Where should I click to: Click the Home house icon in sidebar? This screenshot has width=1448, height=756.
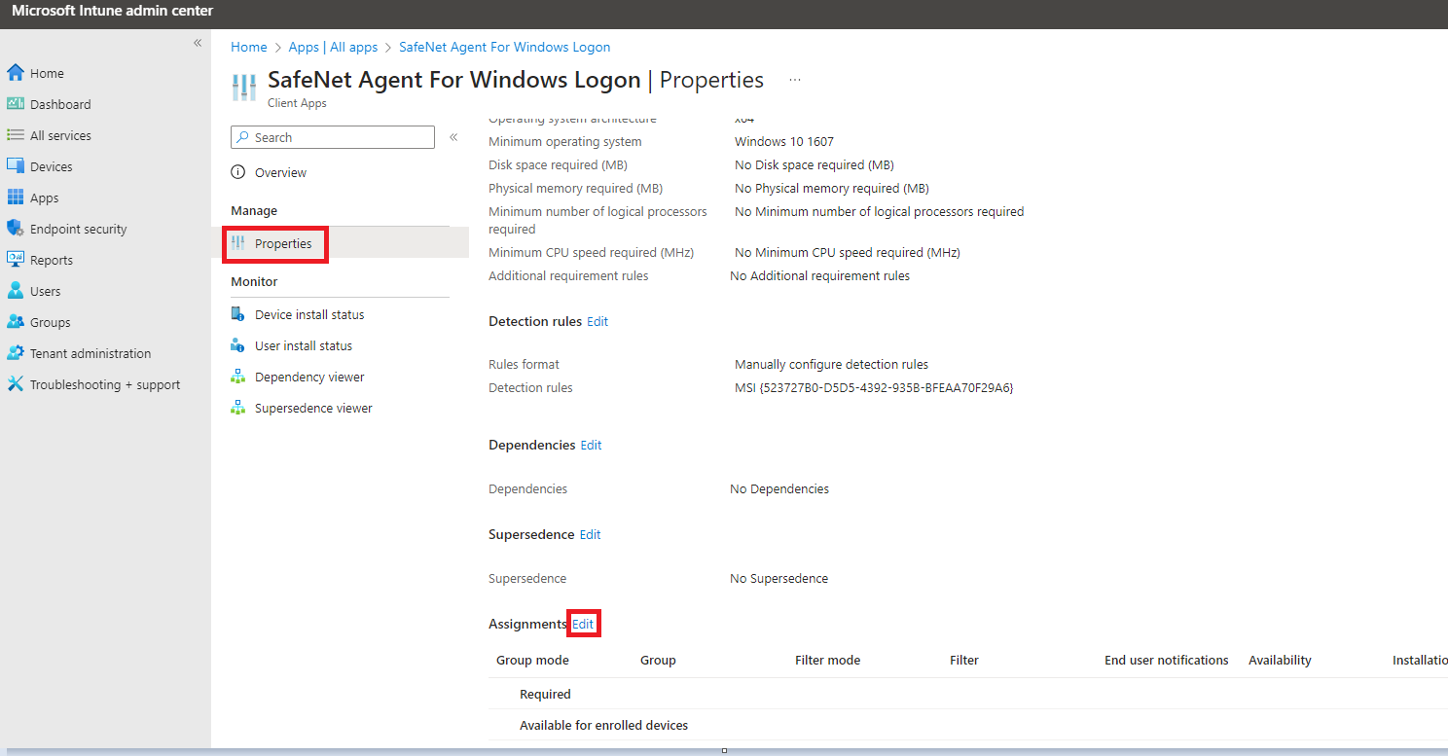point(16,73)
